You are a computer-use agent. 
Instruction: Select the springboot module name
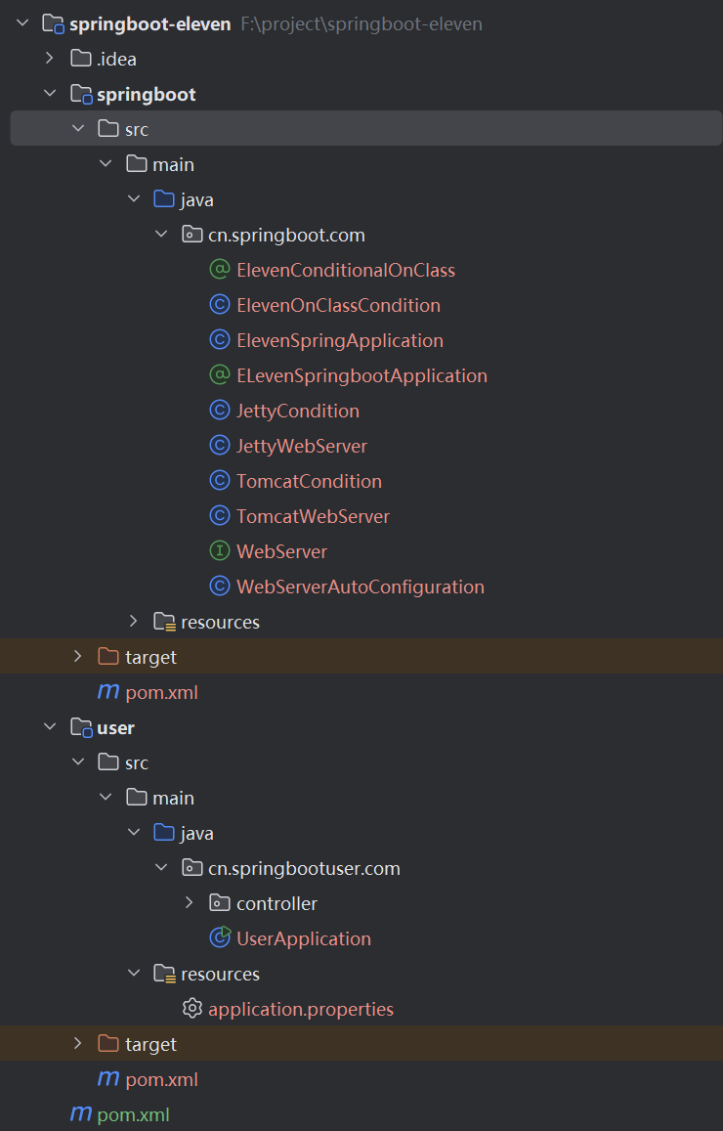pos(147,95)
